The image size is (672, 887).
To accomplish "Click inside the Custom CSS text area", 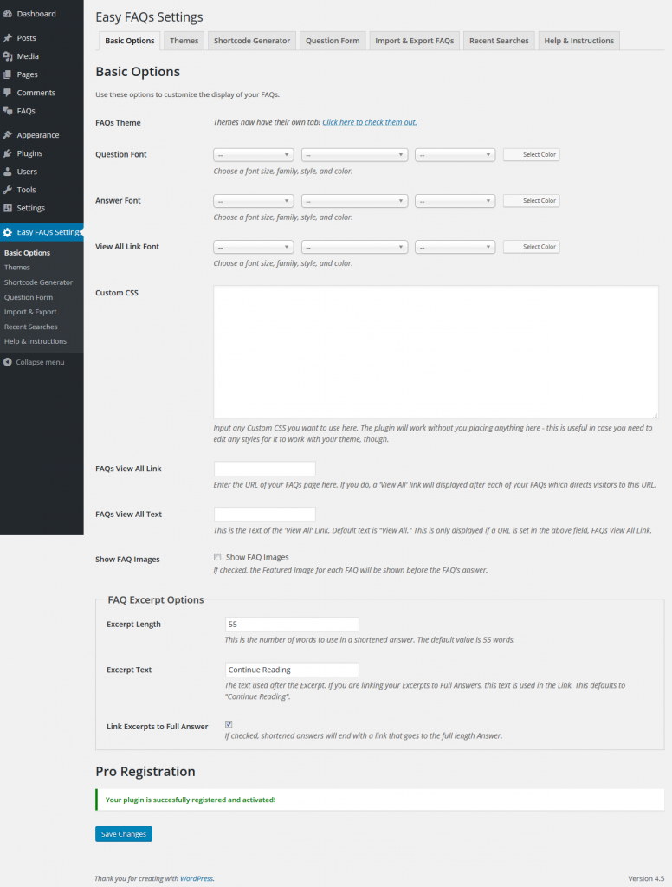I will tap(436, 352).
